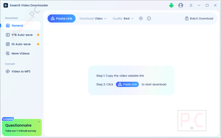Click the EaseUS Video Downloader logo icon
The image size is (221, 138).
click(6, 5)
